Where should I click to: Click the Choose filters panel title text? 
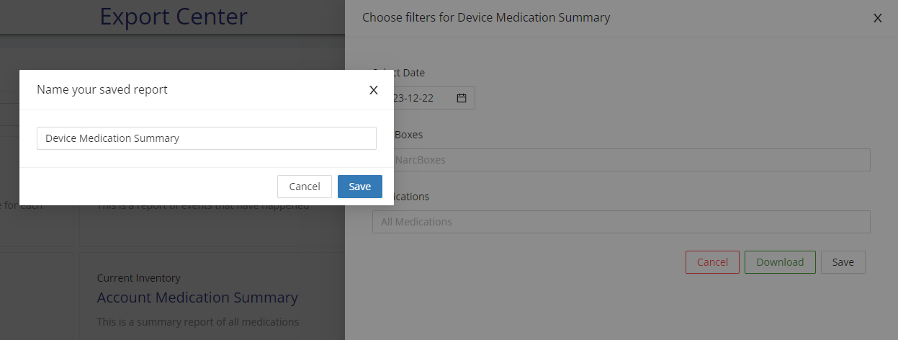tap(486, 18)
